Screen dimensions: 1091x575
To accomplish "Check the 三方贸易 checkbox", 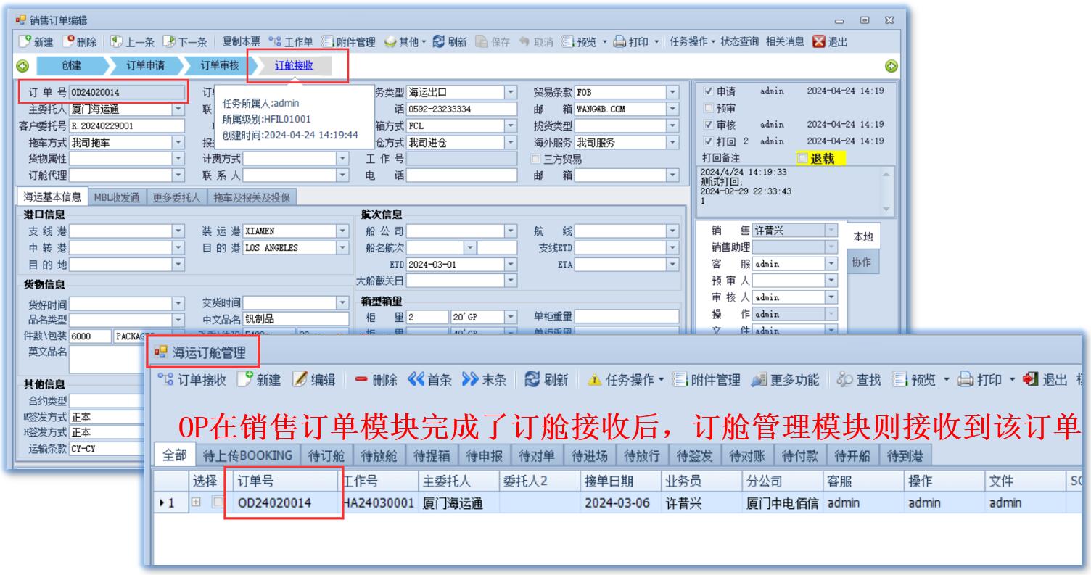I will [x=536, y=159].
